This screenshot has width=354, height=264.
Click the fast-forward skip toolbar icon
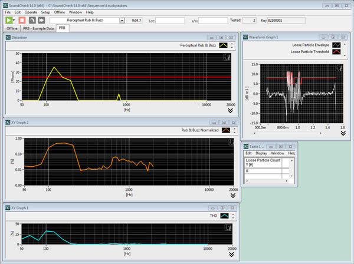pos(42,20)
